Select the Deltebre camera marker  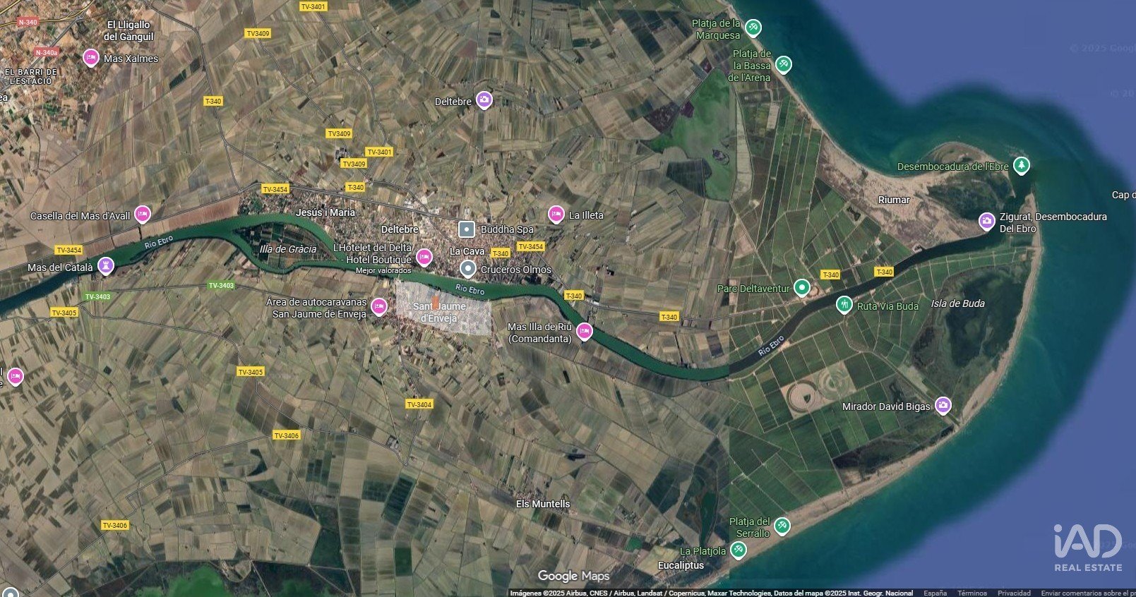pos(484,99)
